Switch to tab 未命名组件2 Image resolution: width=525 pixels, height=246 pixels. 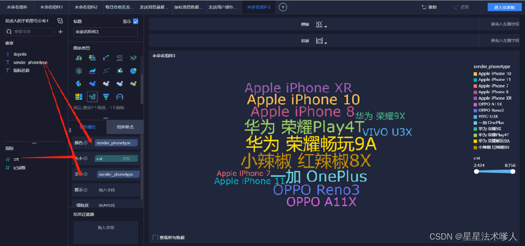pyautogui.click(x=86, y=7)
